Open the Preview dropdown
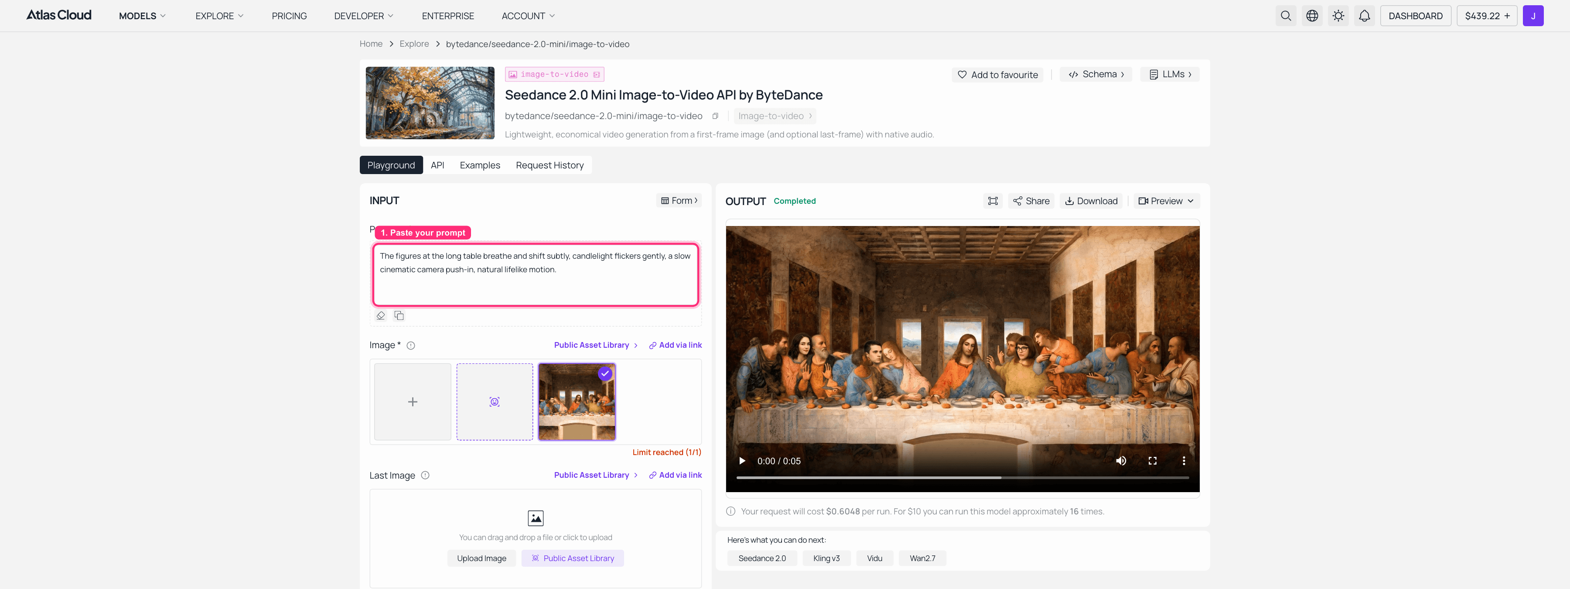 click(1166, 201)
